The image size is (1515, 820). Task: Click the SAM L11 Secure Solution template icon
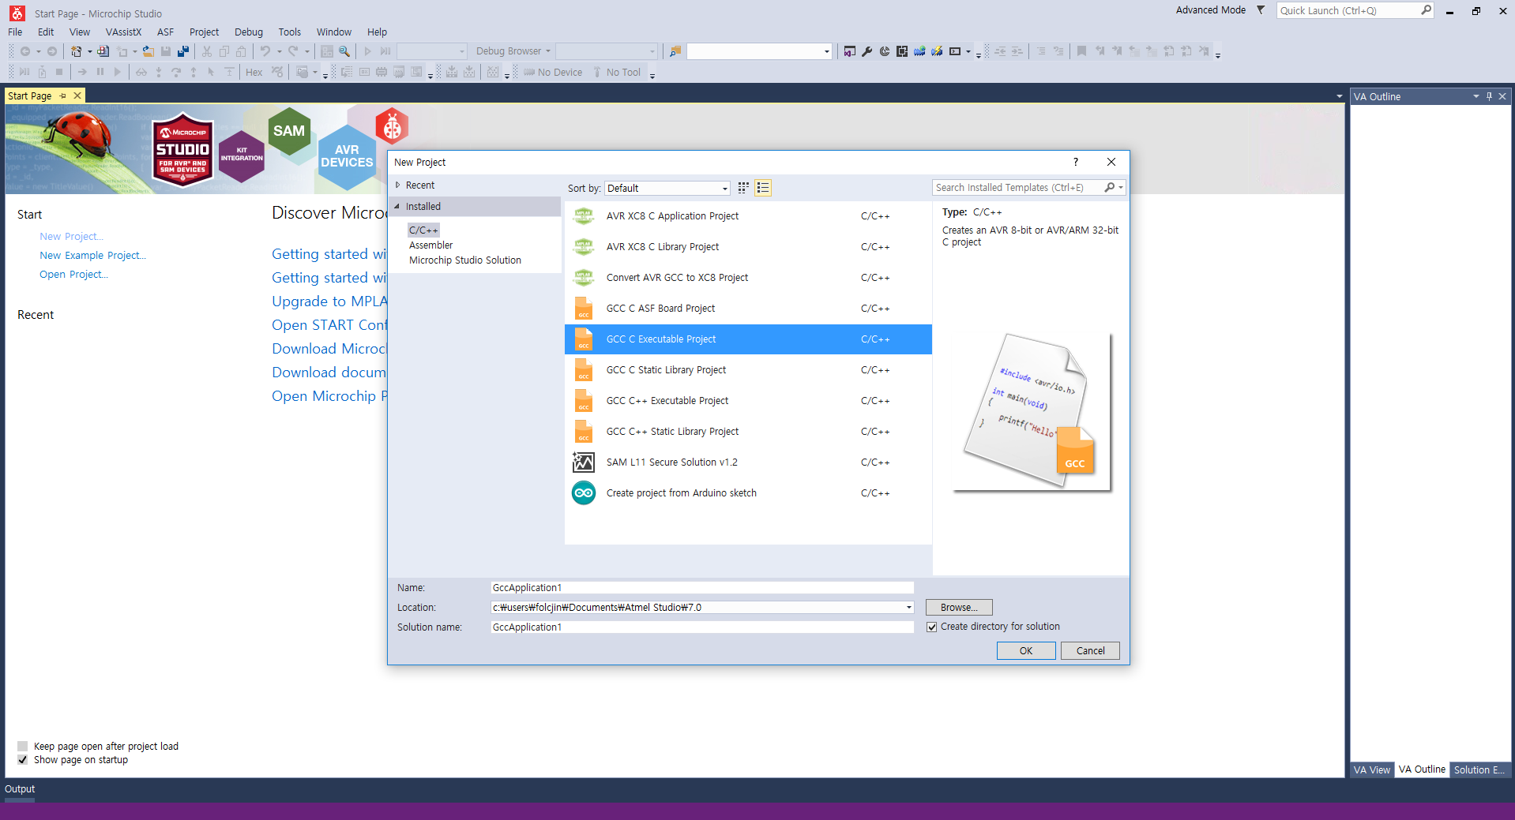tap(584, 462)
